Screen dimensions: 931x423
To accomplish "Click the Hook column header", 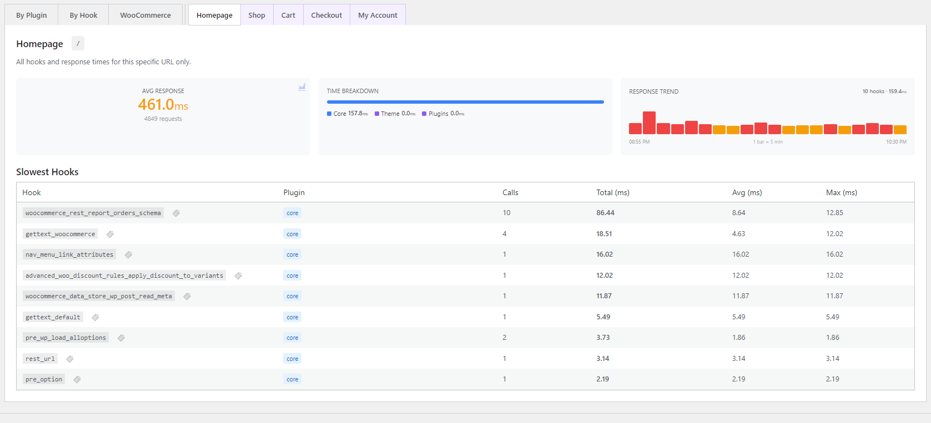I will pos(32,192).
